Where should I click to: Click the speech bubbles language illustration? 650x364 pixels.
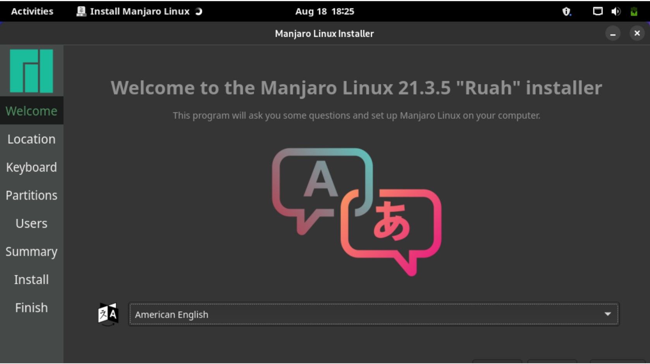[x=357, y=212]
